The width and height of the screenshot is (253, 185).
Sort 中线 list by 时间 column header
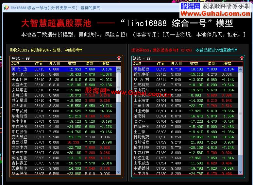pos(39,64)
